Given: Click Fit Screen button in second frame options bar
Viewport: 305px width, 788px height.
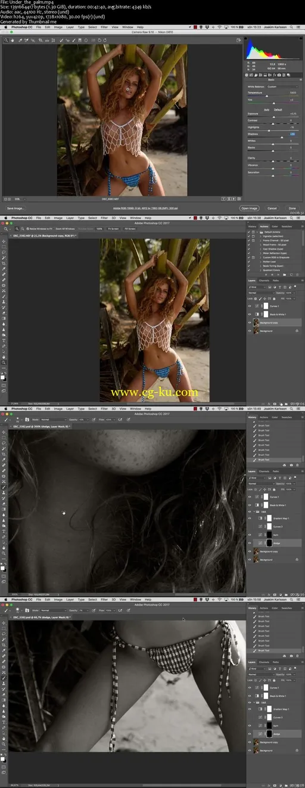Looking at the screenshot, I should click(x=113, y=228).
